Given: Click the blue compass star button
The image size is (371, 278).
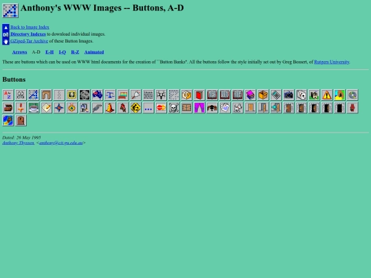Looking at the screenshot, I should [59, 108].
